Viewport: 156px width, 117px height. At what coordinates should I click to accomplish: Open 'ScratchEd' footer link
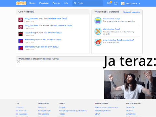(x=130, y=107)
